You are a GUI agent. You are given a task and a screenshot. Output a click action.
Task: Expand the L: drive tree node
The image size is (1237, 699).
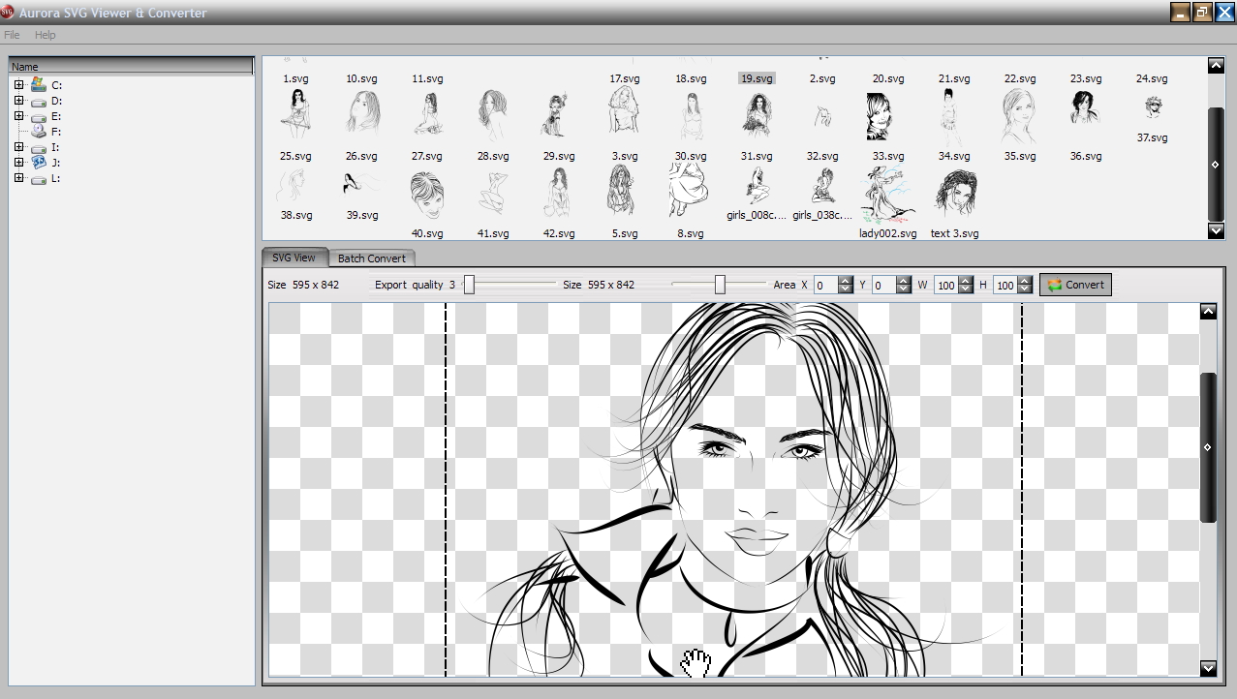click(x=18, y=178)
